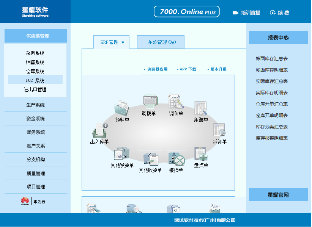The height and width of the screenshot is (227, 312).
Task: Click the 星耀官网 button
Action: pos(278,195)
